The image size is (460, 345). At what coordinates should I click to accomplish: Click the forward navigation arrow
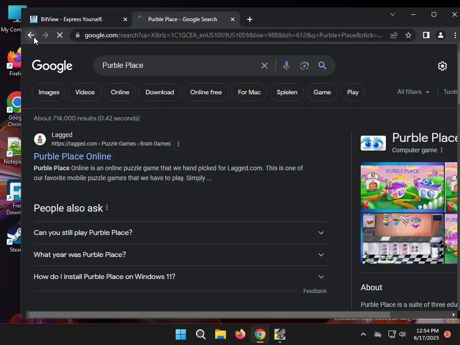45,35
